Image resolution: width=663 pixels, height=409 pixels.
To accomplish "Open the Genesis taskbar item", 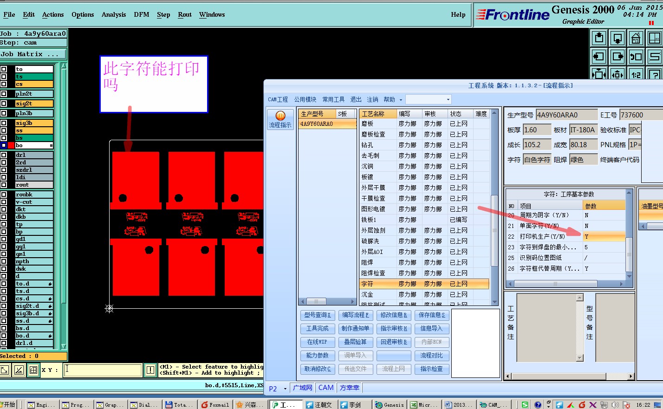I will (390, 405).
